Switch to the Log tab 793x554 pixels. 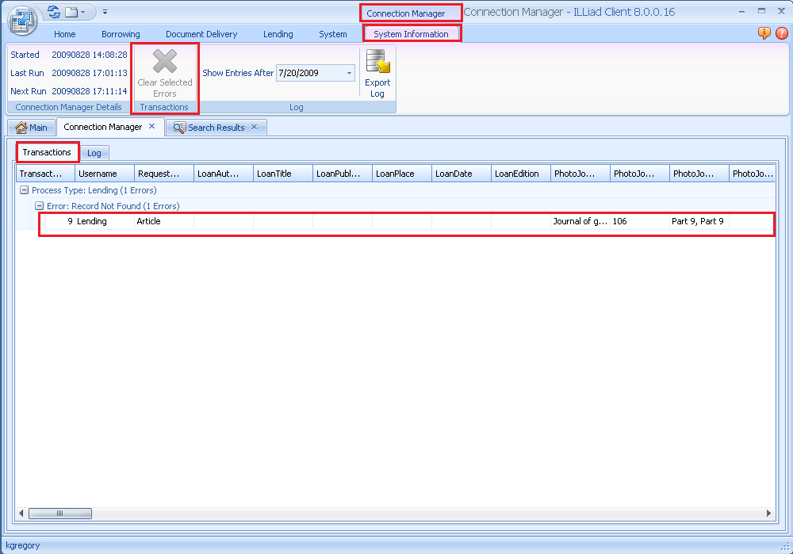(x=94, y=152)
